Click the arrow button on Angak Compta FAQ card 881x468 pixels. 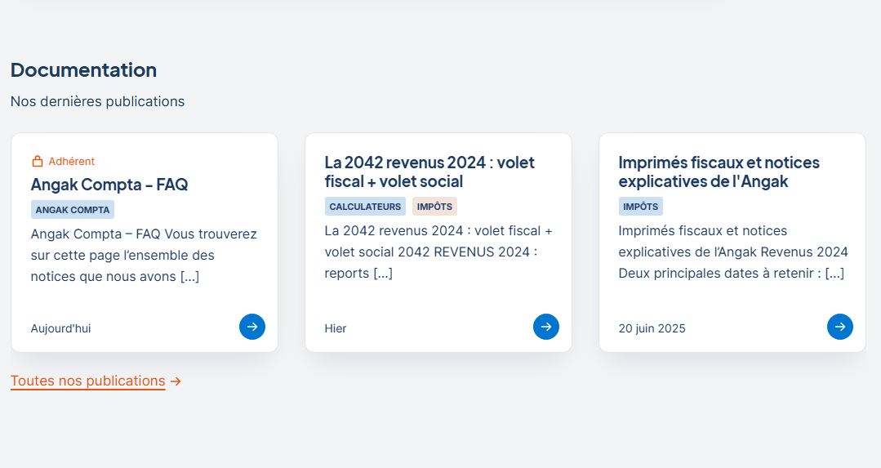click(252, 327)
